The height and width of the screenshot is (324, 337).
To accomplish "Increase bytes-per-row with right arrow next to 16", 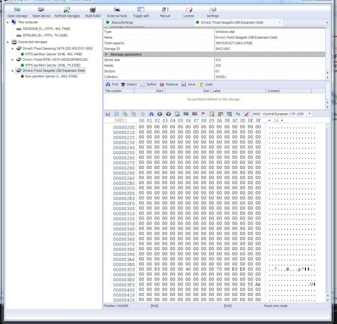I will click(283, 121).
